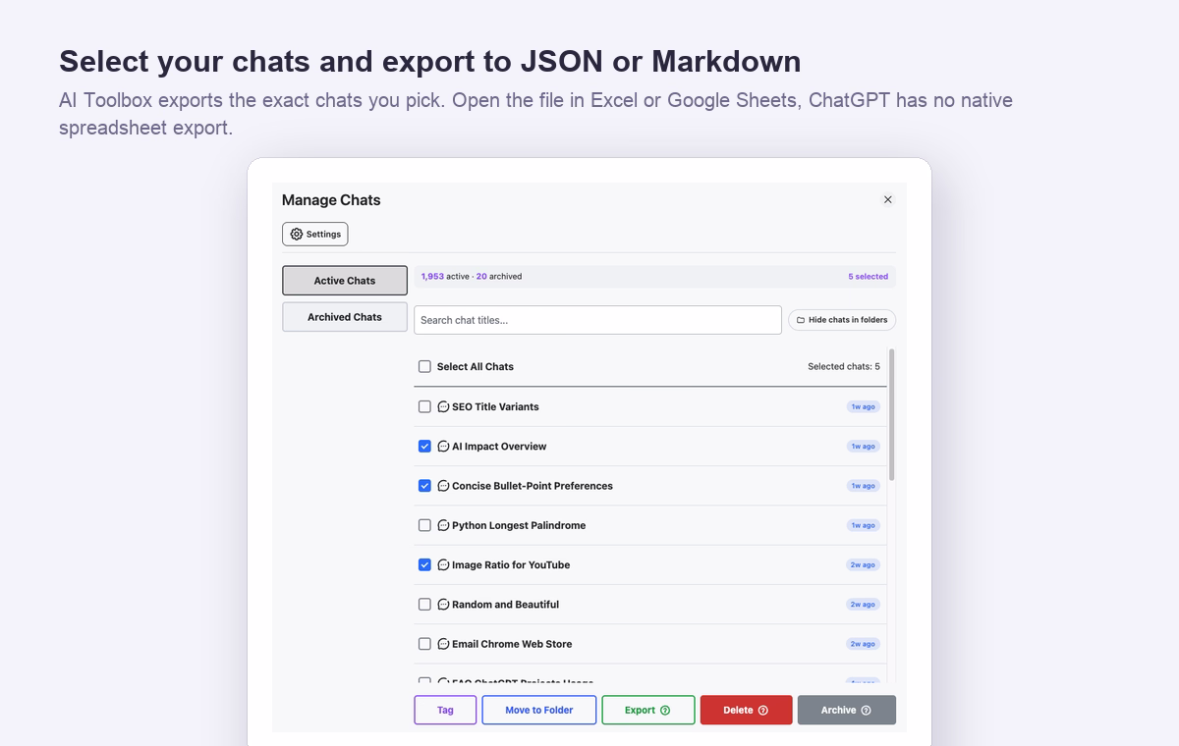This screenshot has width=1179, height=746.
Task: Click the chat bubble icon beside SEO Title Variants
Action: pos(443,406)
